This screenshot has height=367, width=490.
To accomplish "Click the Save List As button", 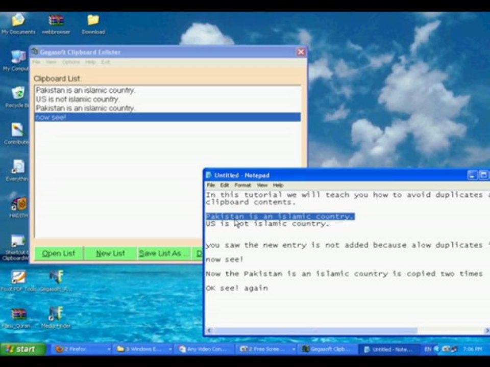I will [164, 253].
